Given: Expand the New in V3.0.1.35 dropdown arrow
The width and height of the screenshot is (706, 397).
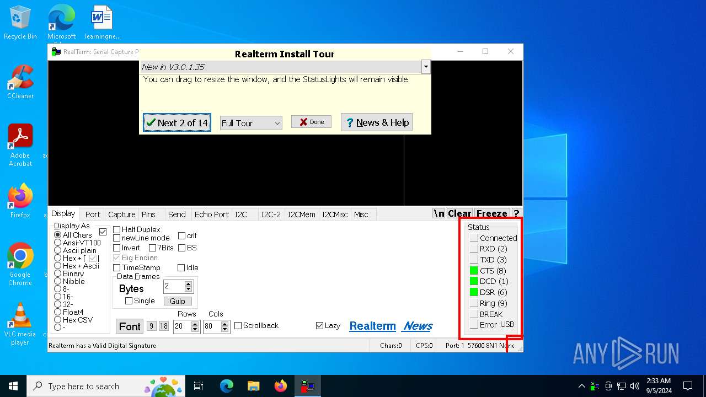Looking at the screenshot, I should 425,67.
